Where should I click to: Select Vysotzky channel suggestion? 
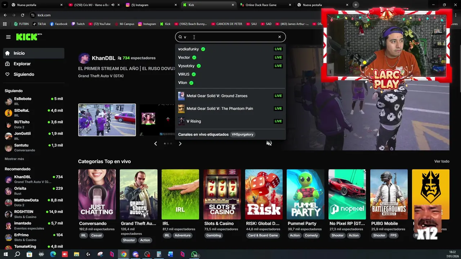click(x=230, y=66)
